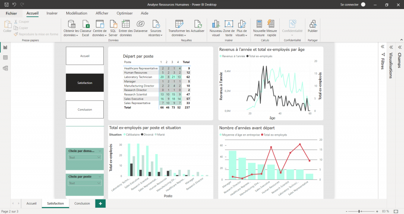The height and width of the screenshot is (214, 404).
Task: Select the Célibataire legend item
Action: (131, 135)
